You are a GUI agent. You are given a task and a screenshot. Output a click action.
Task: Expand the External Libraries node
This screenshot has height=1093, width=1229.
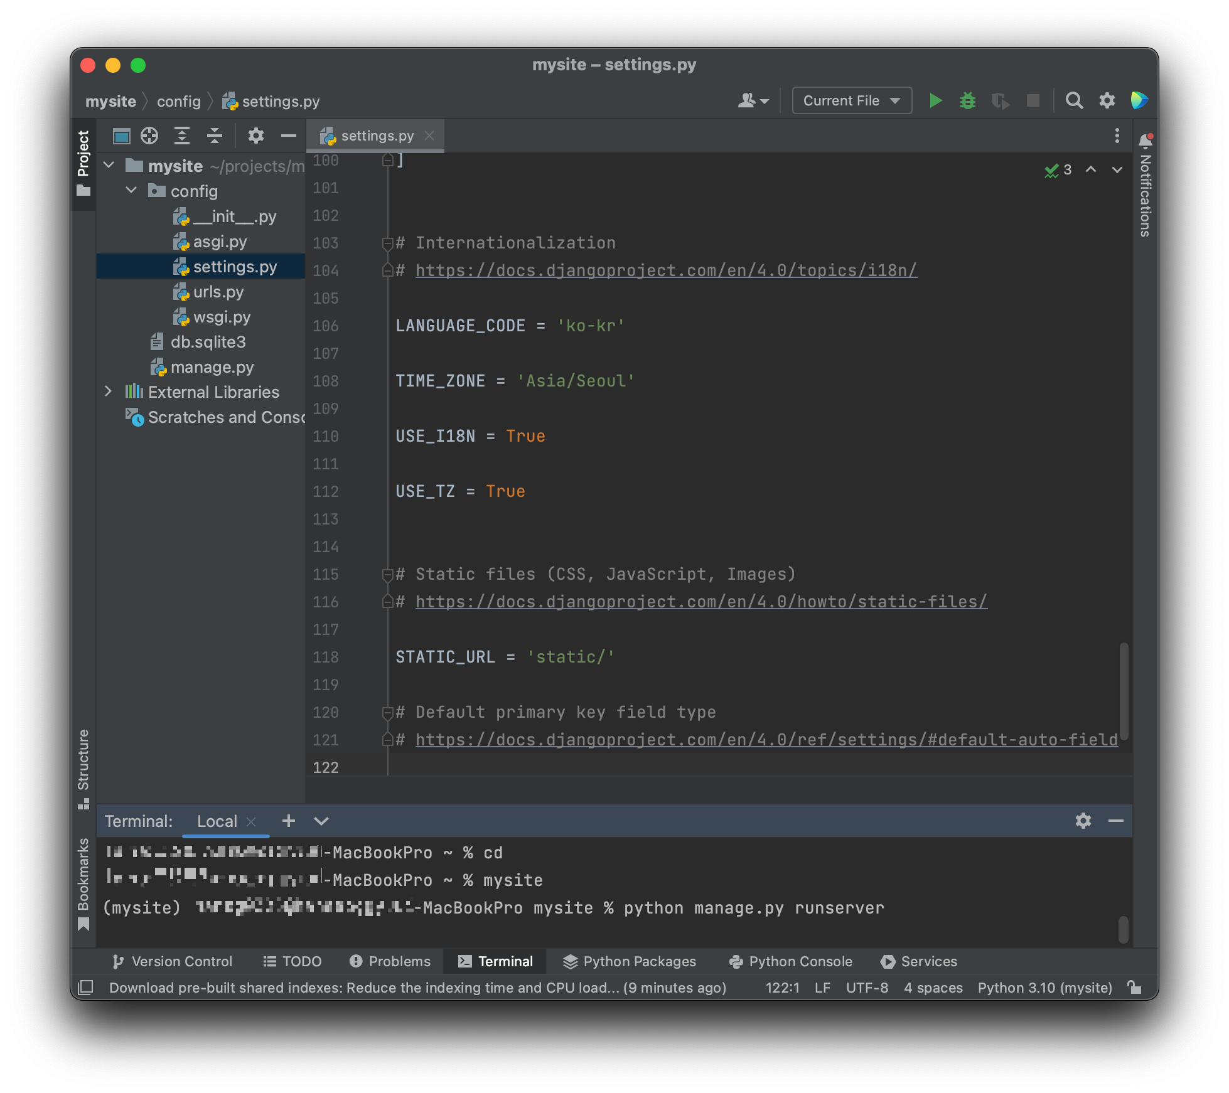pos(108,392)
